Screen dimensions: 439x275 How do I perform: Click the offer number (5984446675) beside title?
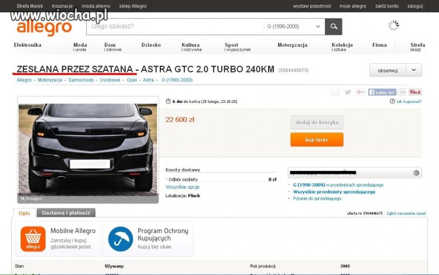(x=293, y=70)
